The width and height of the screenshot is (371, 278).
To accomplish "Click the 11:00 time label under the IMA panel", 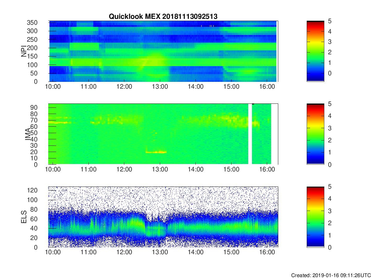I will point(88,170).
